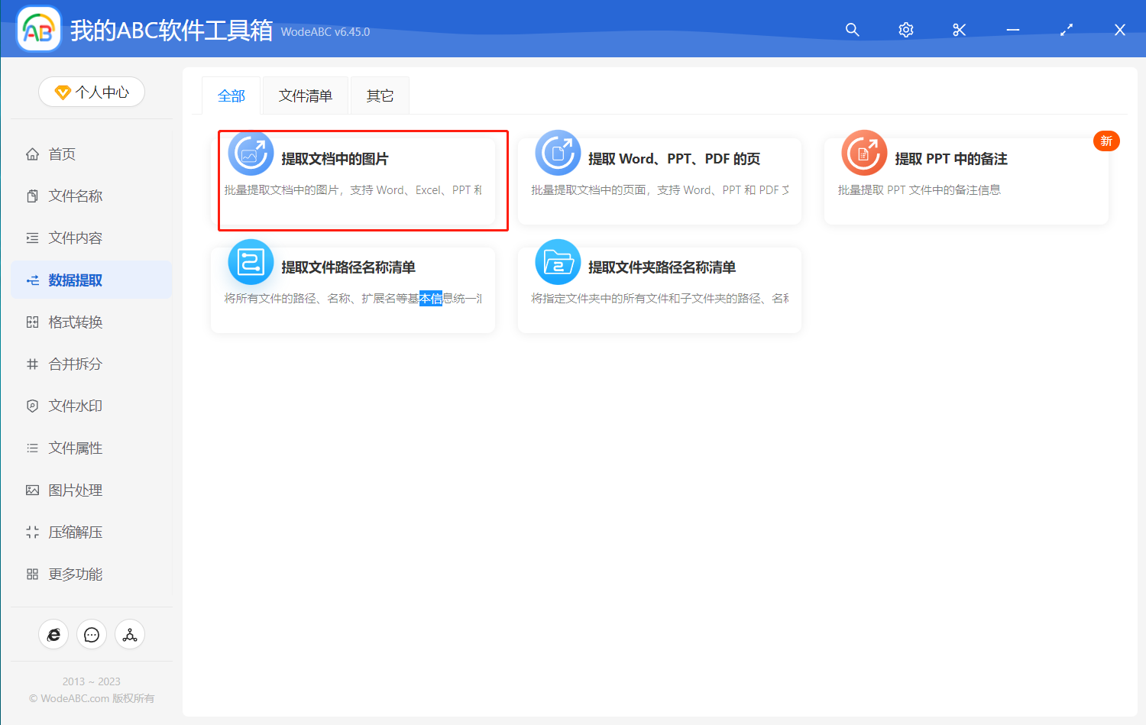Viewport: 1146px width, 725px height.
Task: Open the settings gear in title bar
Action: (x=905, y=30)
